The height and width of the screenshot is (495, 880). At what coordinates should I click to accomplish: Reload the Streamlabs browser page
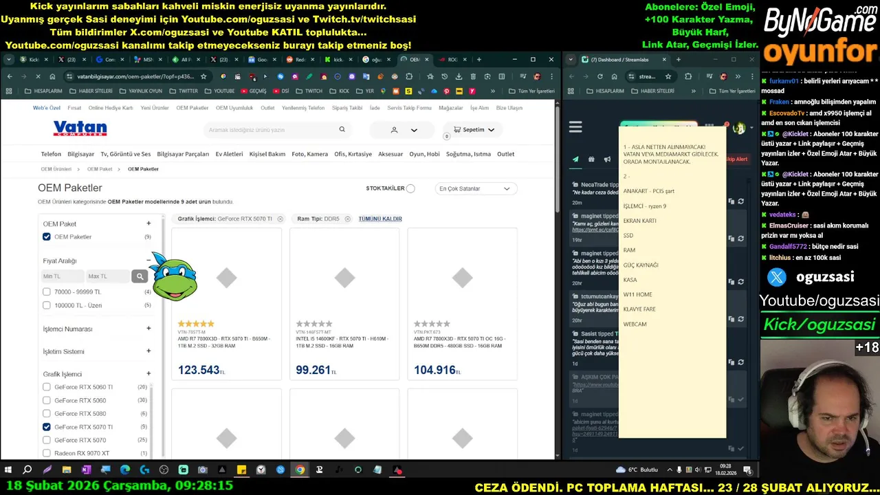(600, 76)
